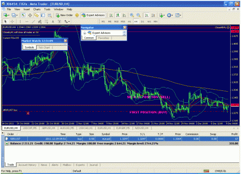Click the New Order button
Screen dimensions: 241x174
(64, 15)
